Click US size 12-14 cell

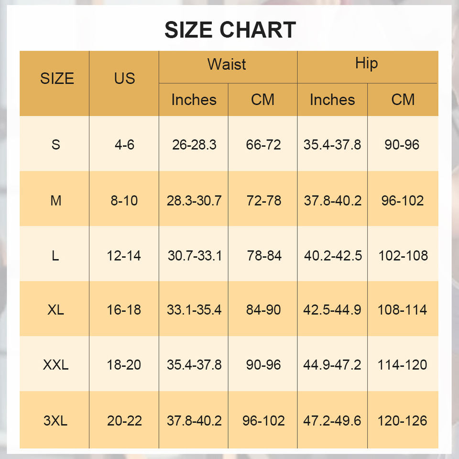click(x=124, y=256)
